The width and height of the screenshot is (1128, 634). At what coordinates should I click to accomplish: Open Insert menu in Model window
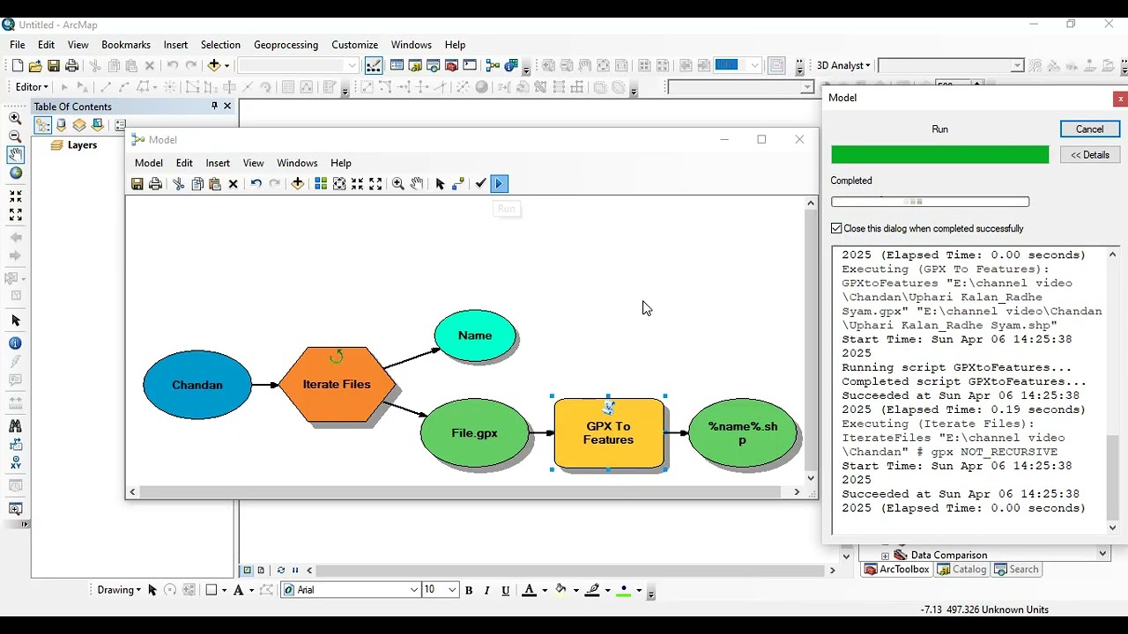tap(218, 163)
